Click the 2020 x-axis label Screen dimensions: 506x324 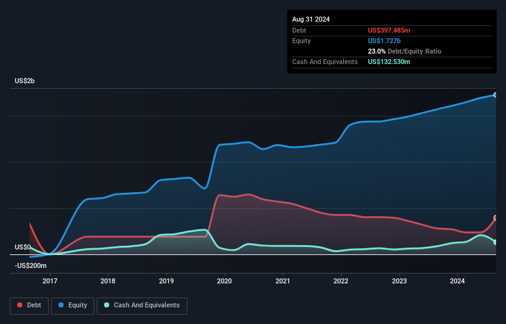pos(224,281)
